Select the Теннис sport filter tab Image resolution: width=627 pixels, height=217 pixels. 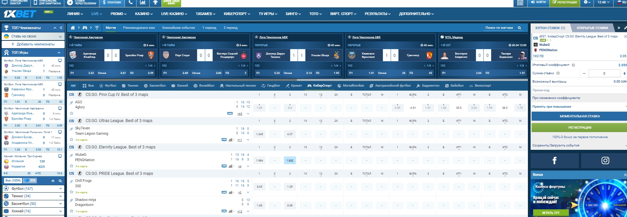coord(130,86)
